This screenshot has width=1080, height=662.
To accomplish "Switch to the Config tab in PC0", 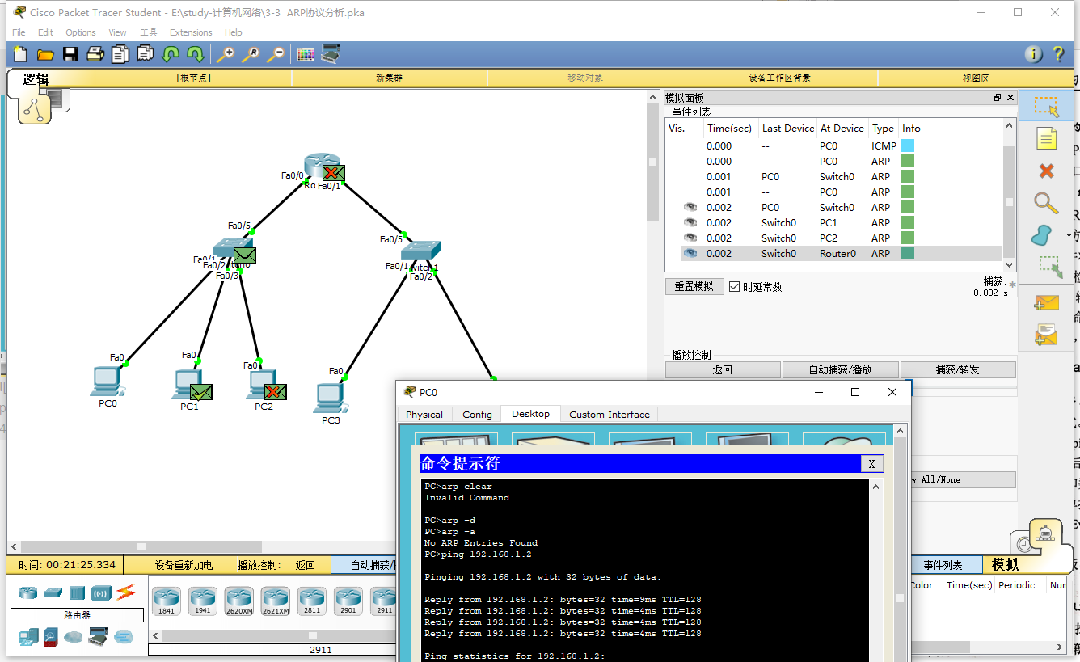I will coord(477,415).
